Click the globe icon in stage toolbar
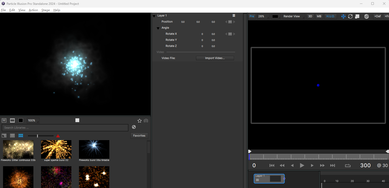The width and height of the screenshot is (389, 188). pos(366,16)
